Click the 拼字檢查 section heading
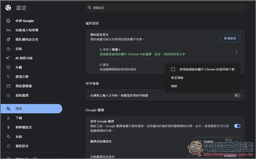The height and width of the screenshot is (159, 256). 92,83
